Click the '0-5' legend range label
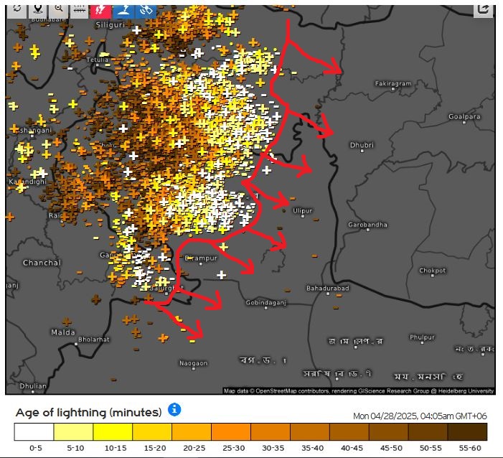This screenshot has height=458, width=503. click(36, 448)
